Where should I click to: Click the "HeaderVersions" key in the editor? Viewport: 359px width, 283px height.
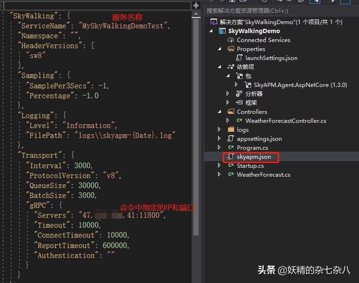click(x=50, y=46)
